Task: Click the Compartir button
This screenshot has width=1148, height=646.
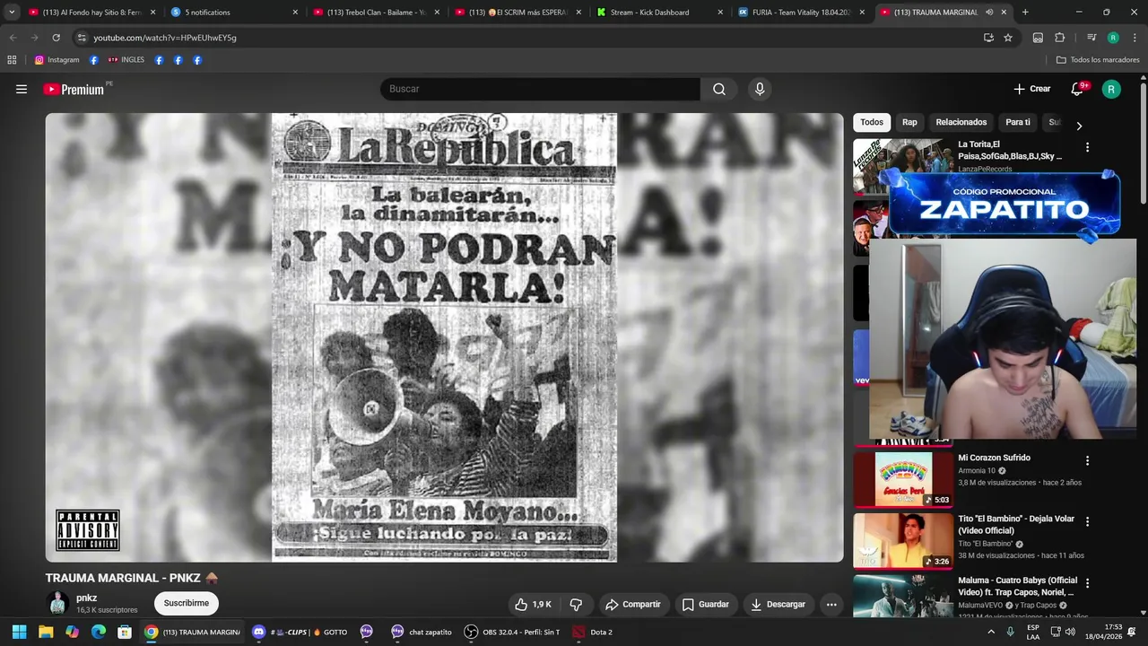Action: point(633,605)
